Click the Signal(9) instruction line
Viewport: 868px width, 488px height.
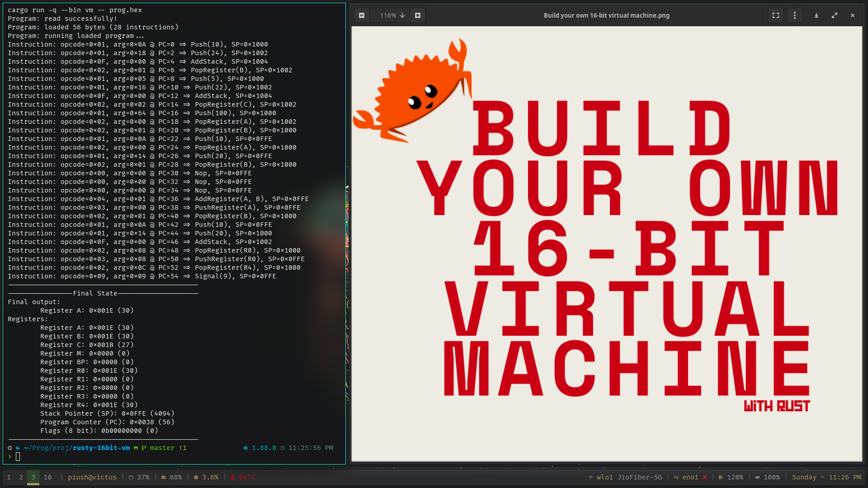(x=142, y=276)
